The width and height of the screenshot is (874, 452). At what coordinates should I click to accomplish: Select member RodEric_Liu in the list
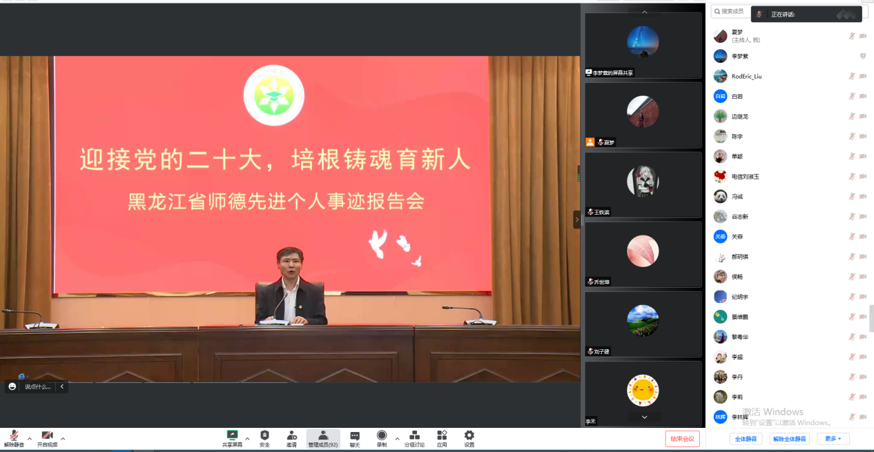tap(746, 77)
